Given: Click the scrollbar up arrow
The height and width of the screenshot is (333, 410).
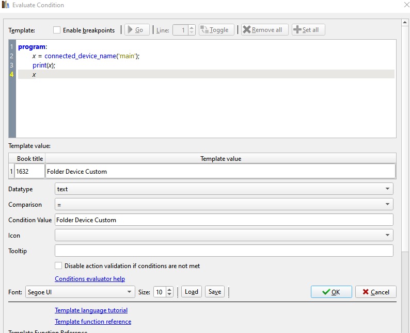Looking at the screenshot, I should [x=405, y=23].
